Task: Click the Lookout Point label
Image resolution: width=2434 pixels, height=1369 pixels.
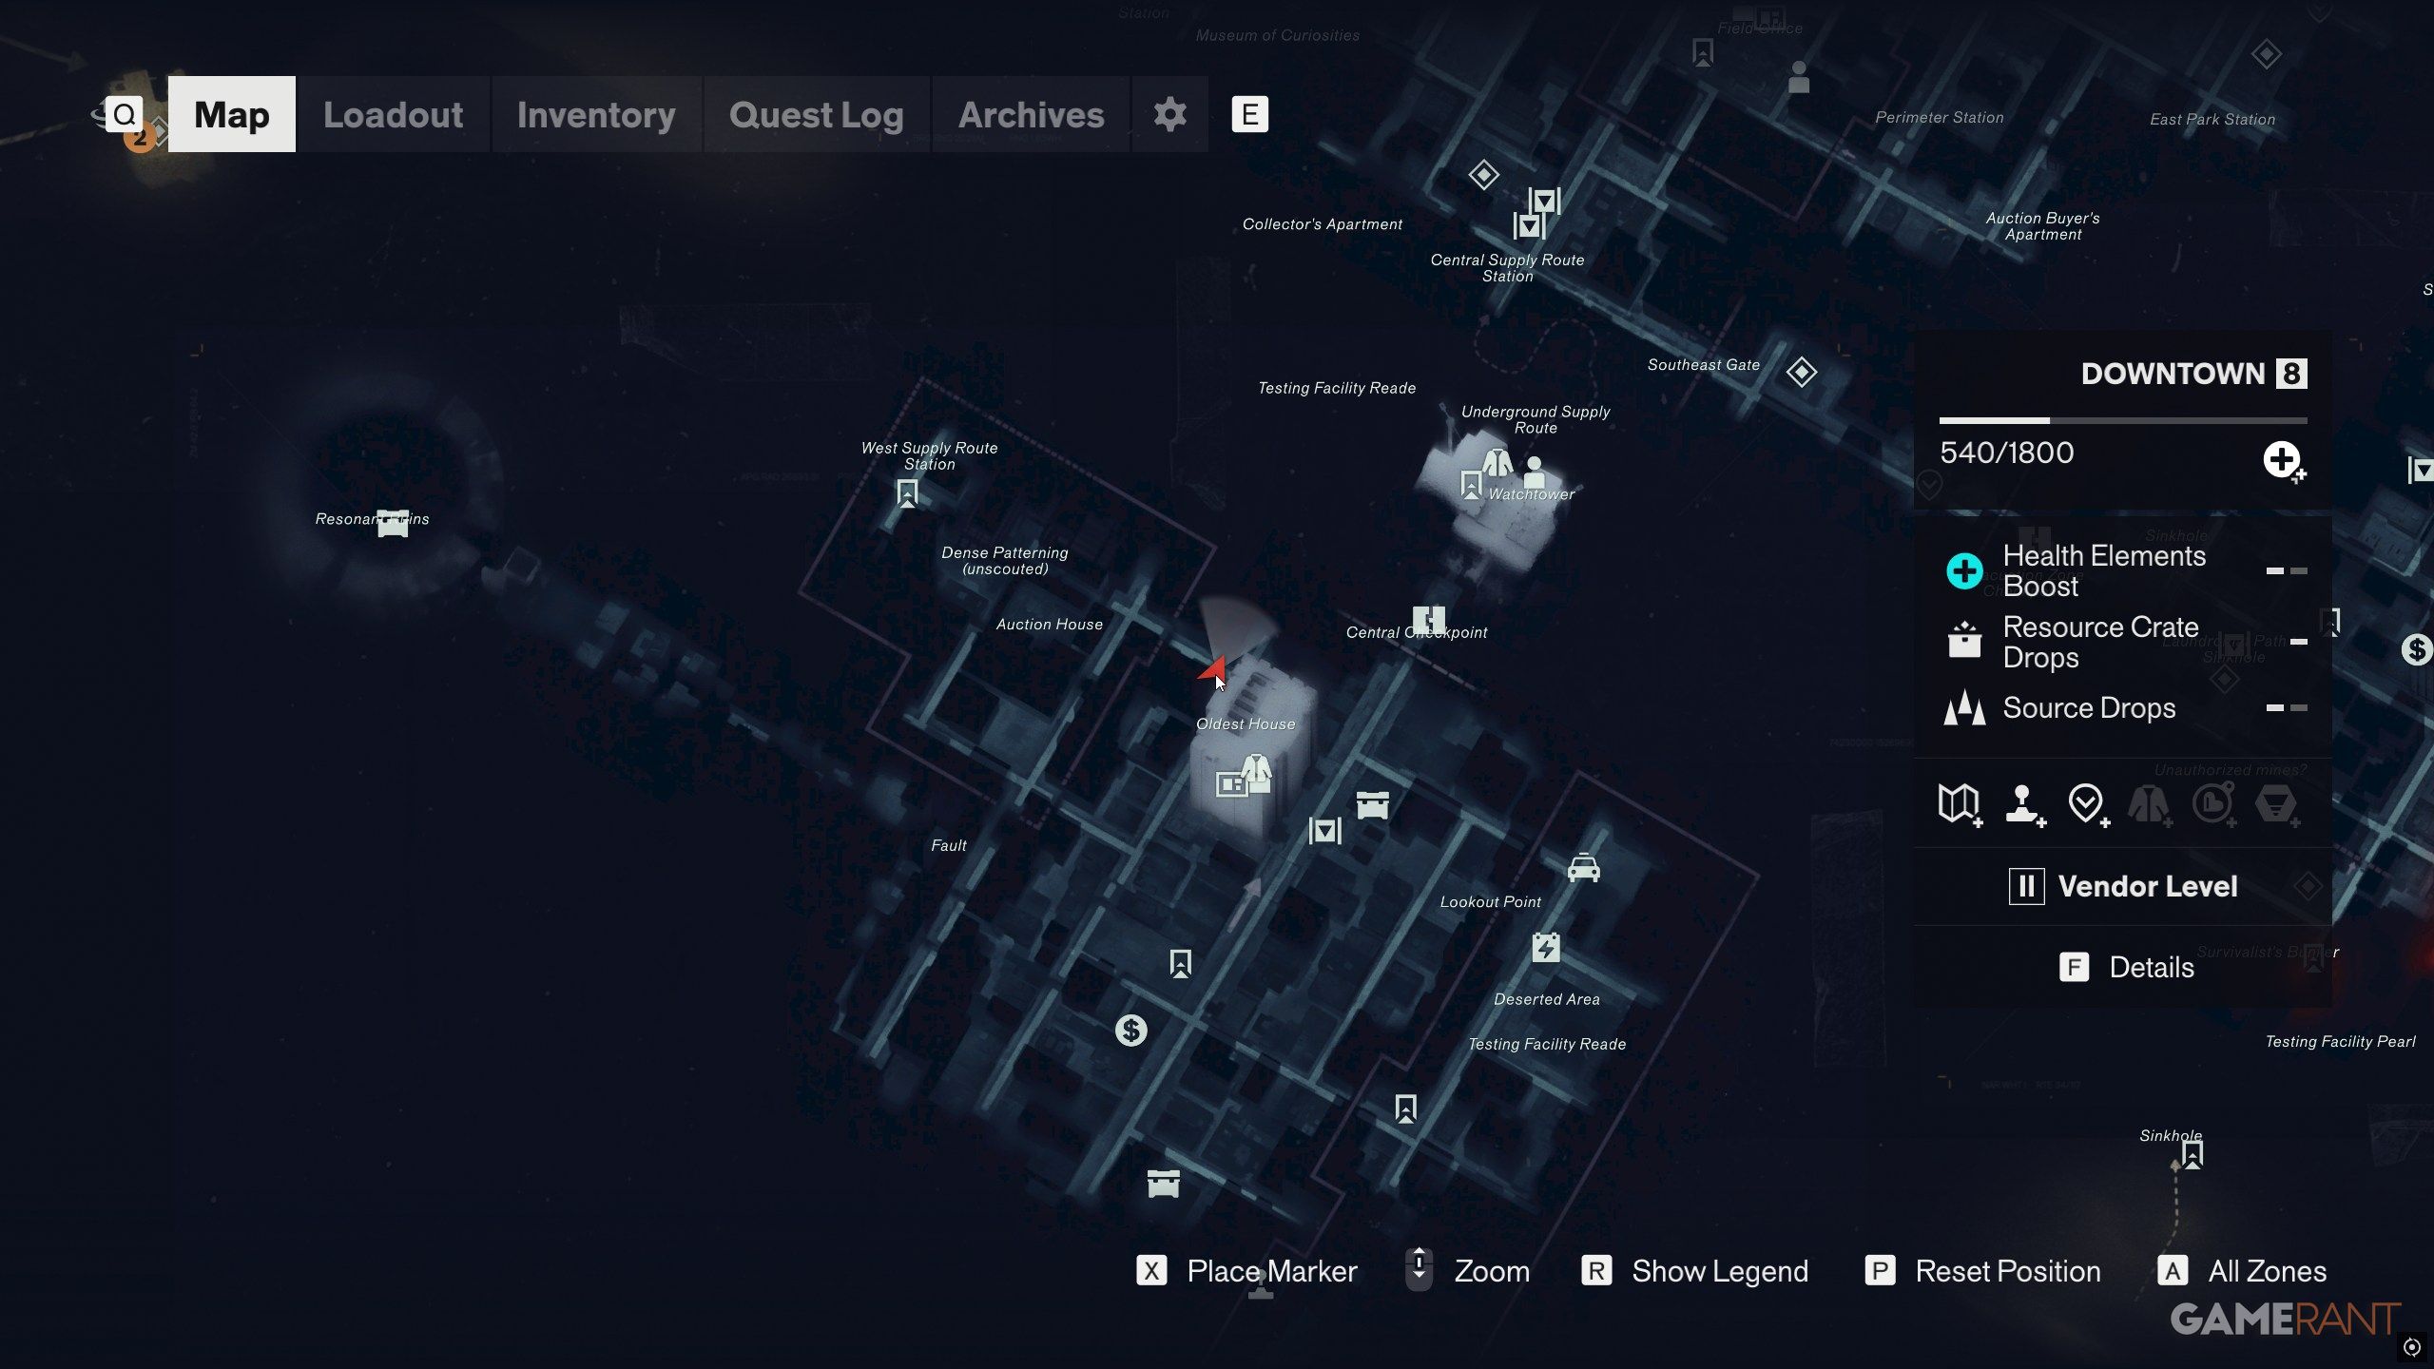Action: (1491, 901)
